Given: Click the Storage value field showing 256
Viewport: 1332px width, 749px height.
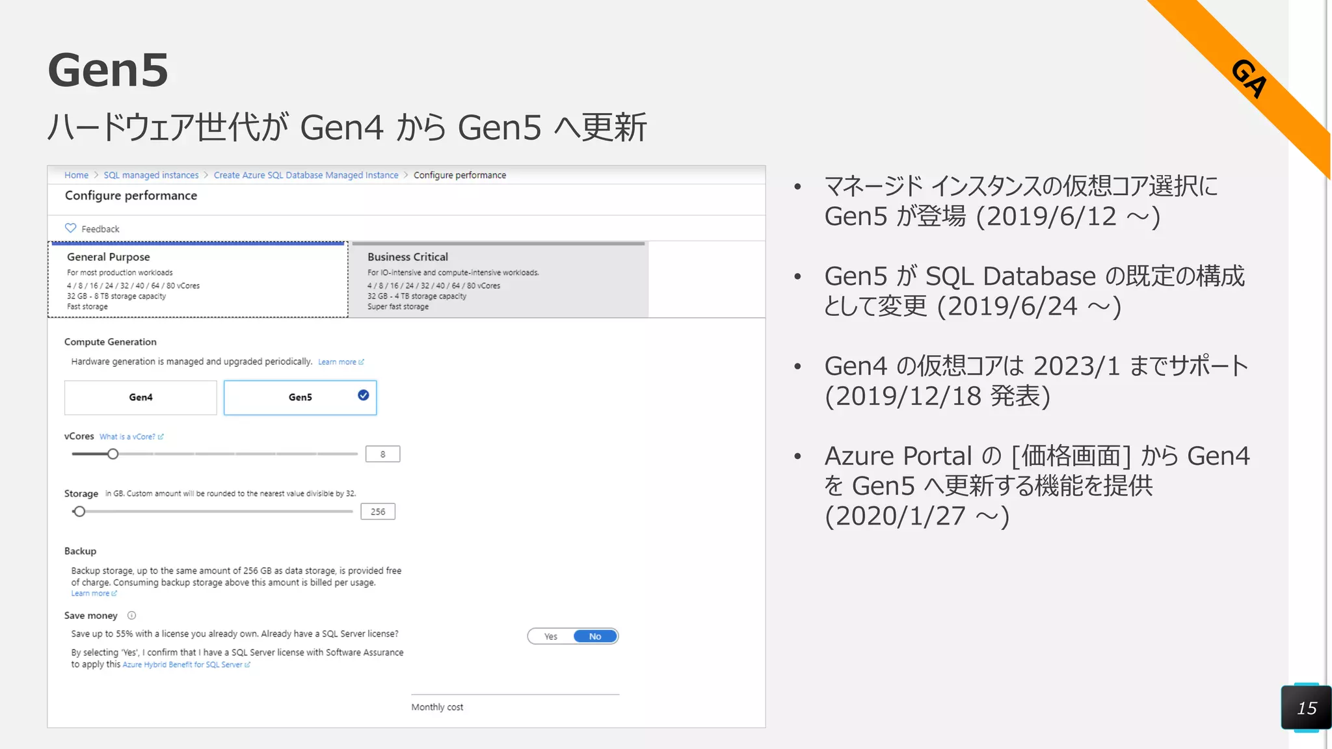Looking at the screenshot, I should [x=378, y=512].
